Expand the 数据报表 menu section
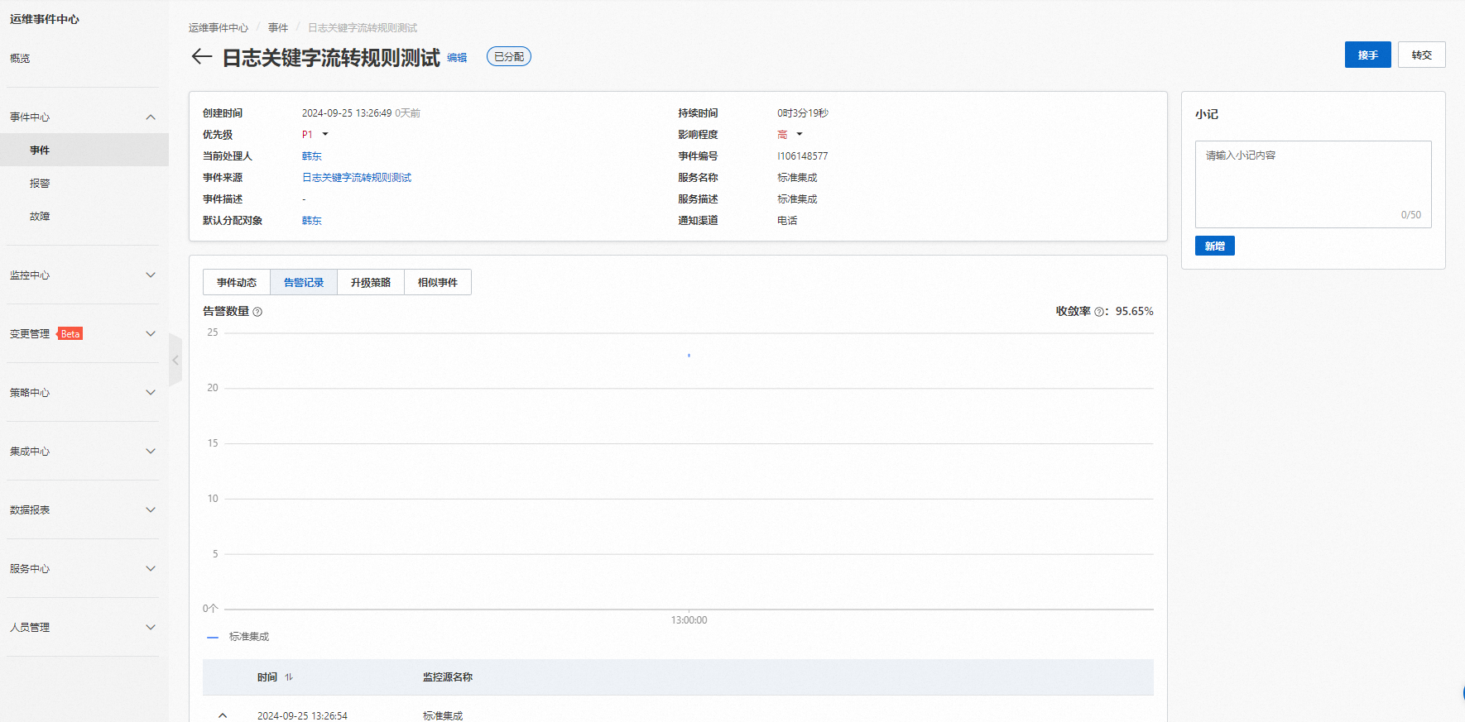 click(x=151, y=509)
